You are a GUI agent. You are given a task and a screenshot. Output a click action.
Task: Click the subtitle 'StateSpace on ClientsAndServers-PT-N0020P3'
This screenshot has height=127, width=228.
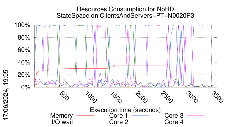125,16
